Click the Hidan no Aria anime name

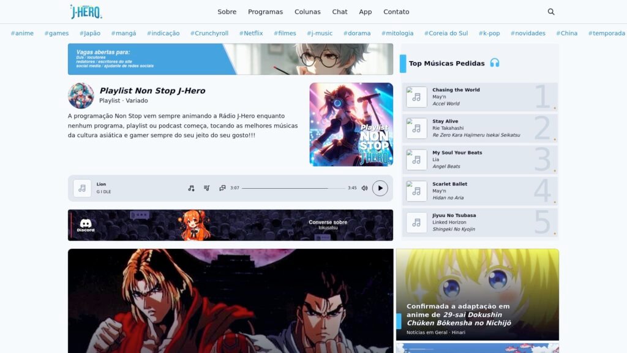pyautogui.click(x=448, y=198)
